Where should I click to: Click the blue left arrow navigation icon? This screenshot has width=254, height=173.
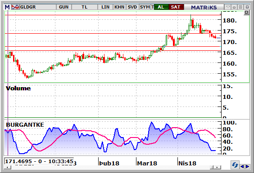[242, 166]
